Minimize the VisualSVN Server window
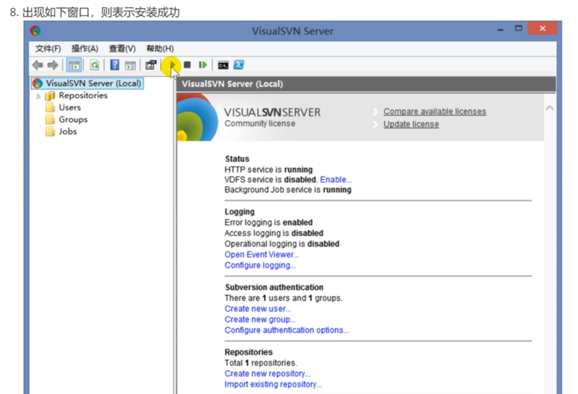Image resolution: width=578 pixels, height=394 pixels. [500, 28]
